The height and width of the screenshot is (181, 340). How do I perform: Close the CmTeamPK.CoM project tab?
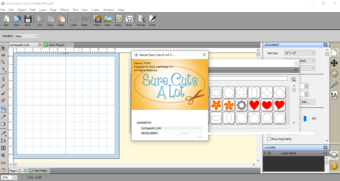point(40,45)
